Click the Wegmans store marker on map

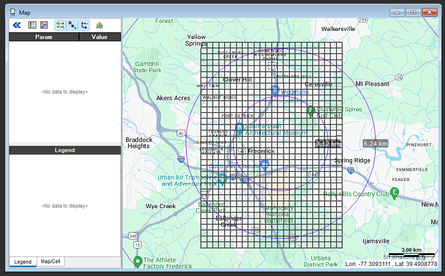(x=275, y=90)
